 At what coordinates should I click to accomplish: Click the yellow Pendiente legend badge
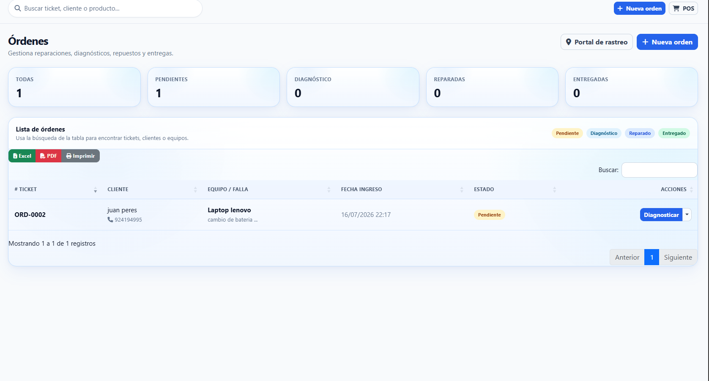567,133
